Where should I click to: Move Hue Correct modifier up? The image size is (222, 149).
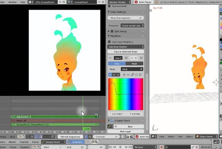click(132, 58)
